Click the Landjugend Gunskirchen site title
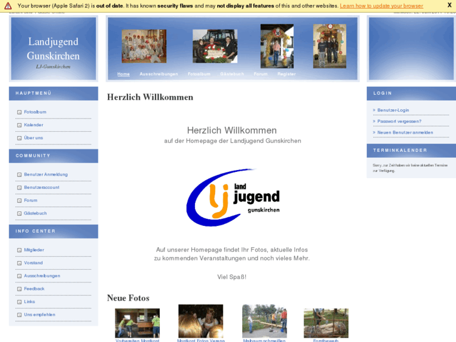The height and width of the screenshot is (342, 456). tap(53, 48)
